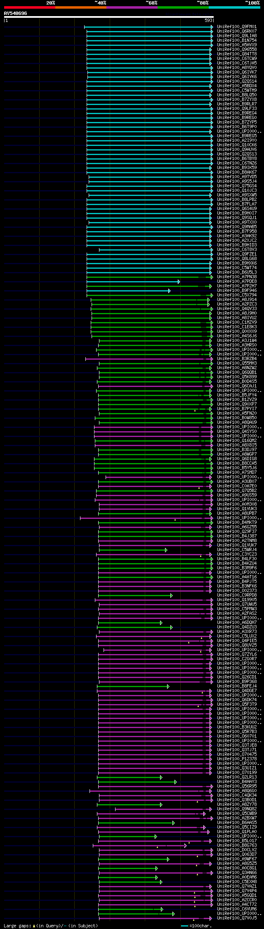Click the query name AV540696
264x929 pixels.
[x=16, y=13]
